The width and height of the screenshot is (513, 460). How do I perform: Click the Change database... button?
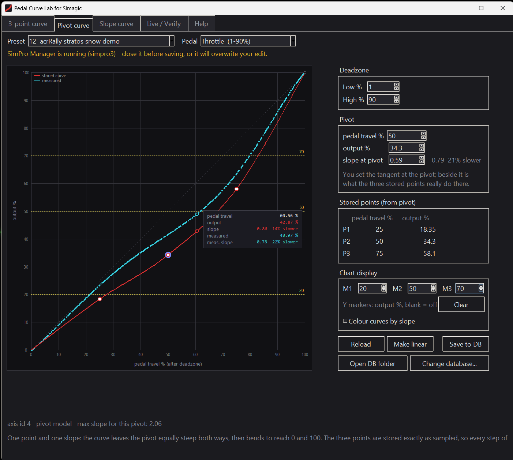tap(449, 363)
